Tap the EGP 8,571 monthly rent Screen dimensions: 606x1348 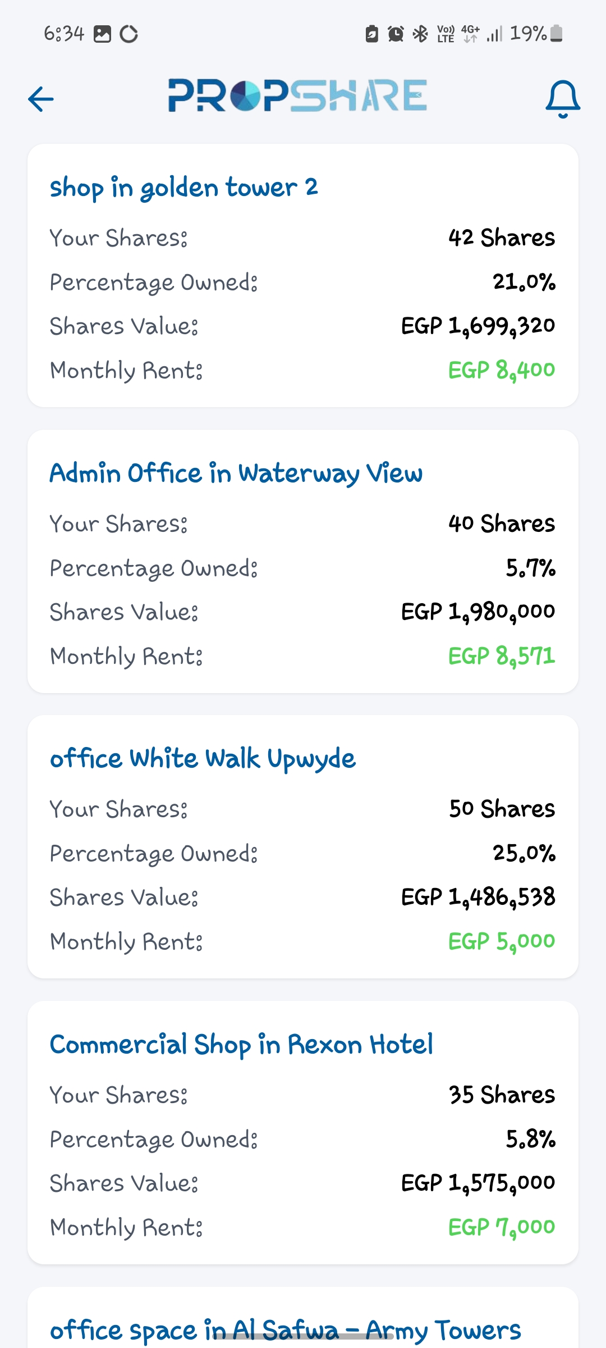point(501,656)
